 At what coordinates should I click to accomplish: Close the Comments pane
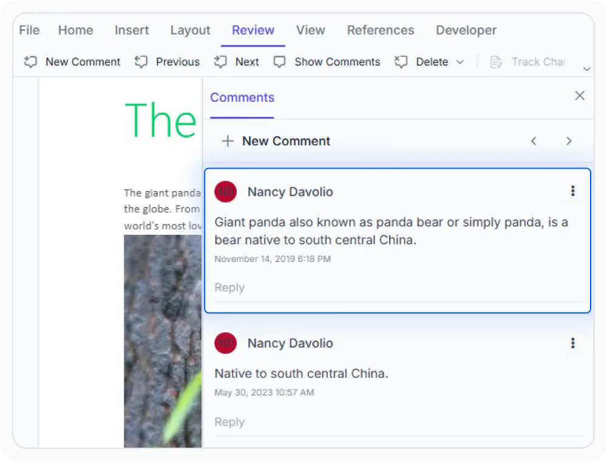[580, 95]
